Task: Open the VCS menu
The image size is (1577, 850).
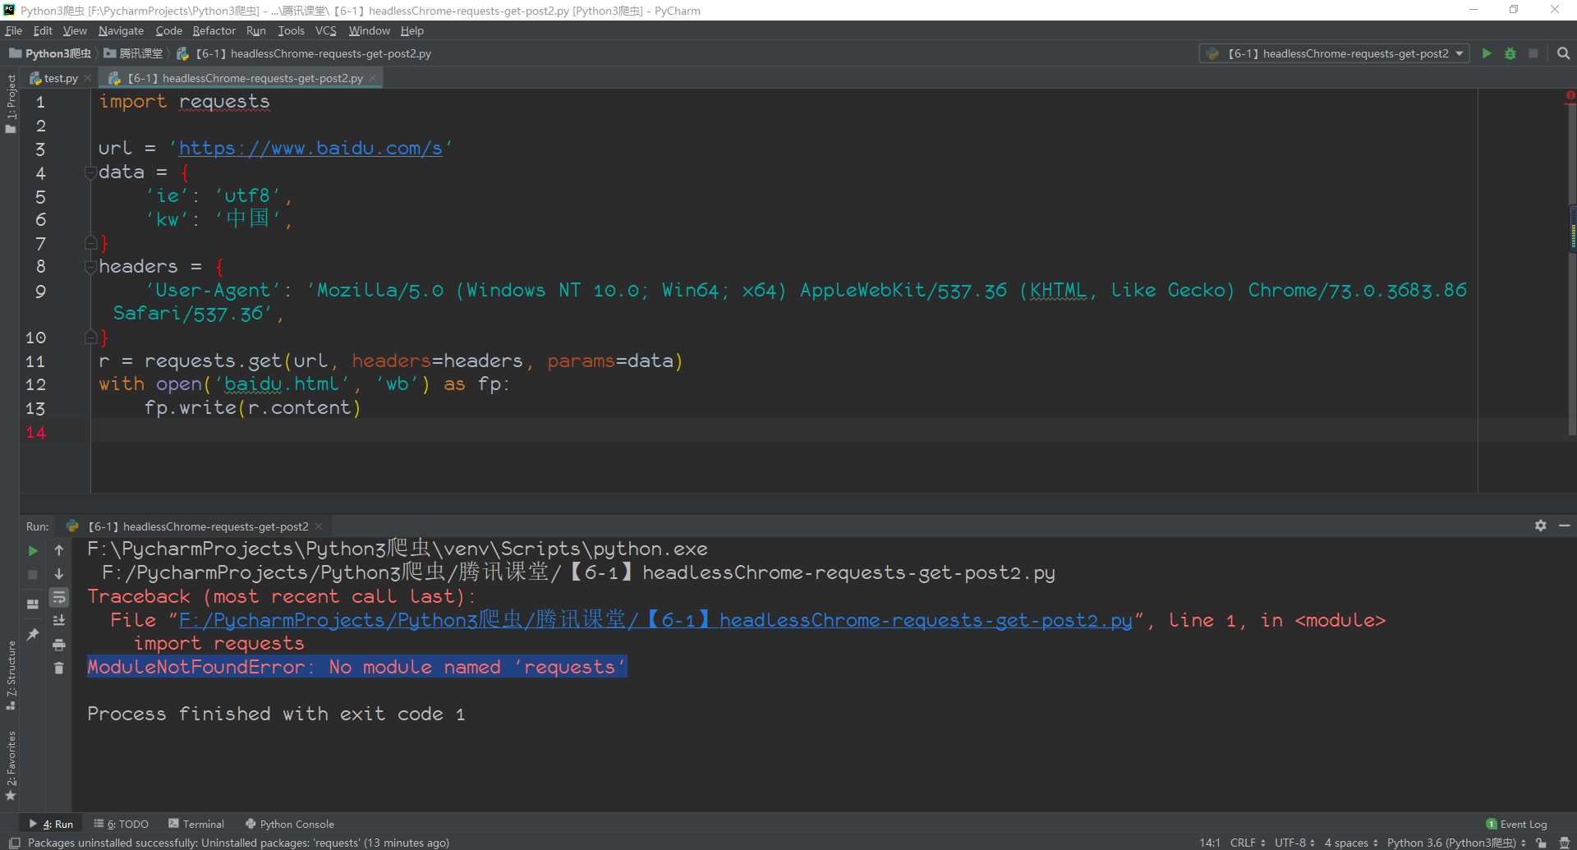Action: click(325, 30)
